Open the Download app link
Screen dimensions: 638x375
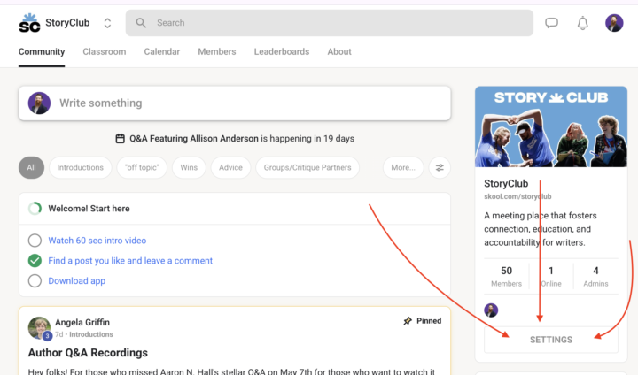pos(77,280)
